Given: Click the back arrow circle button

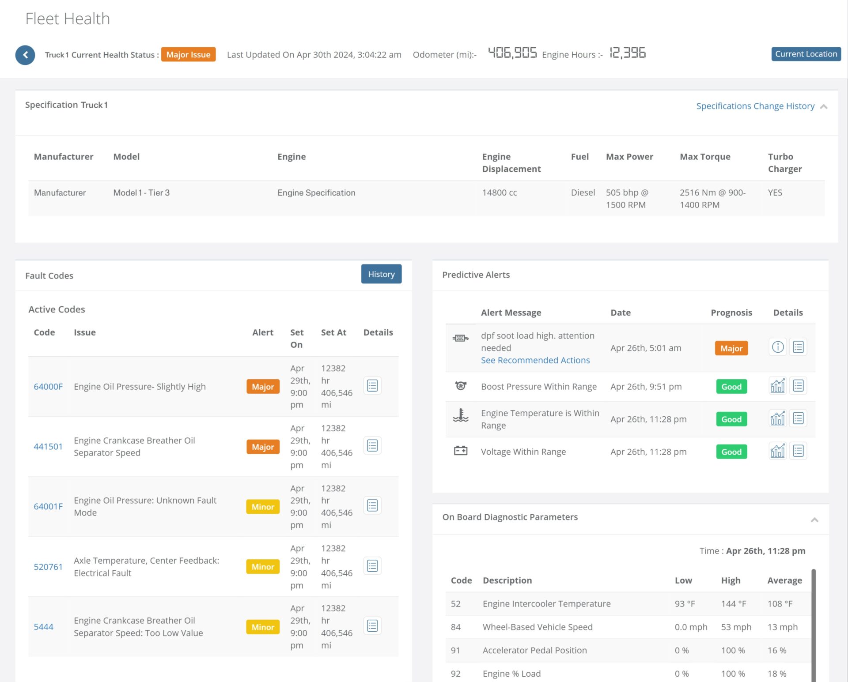Looking at the screenshot, I should [25, 55].
